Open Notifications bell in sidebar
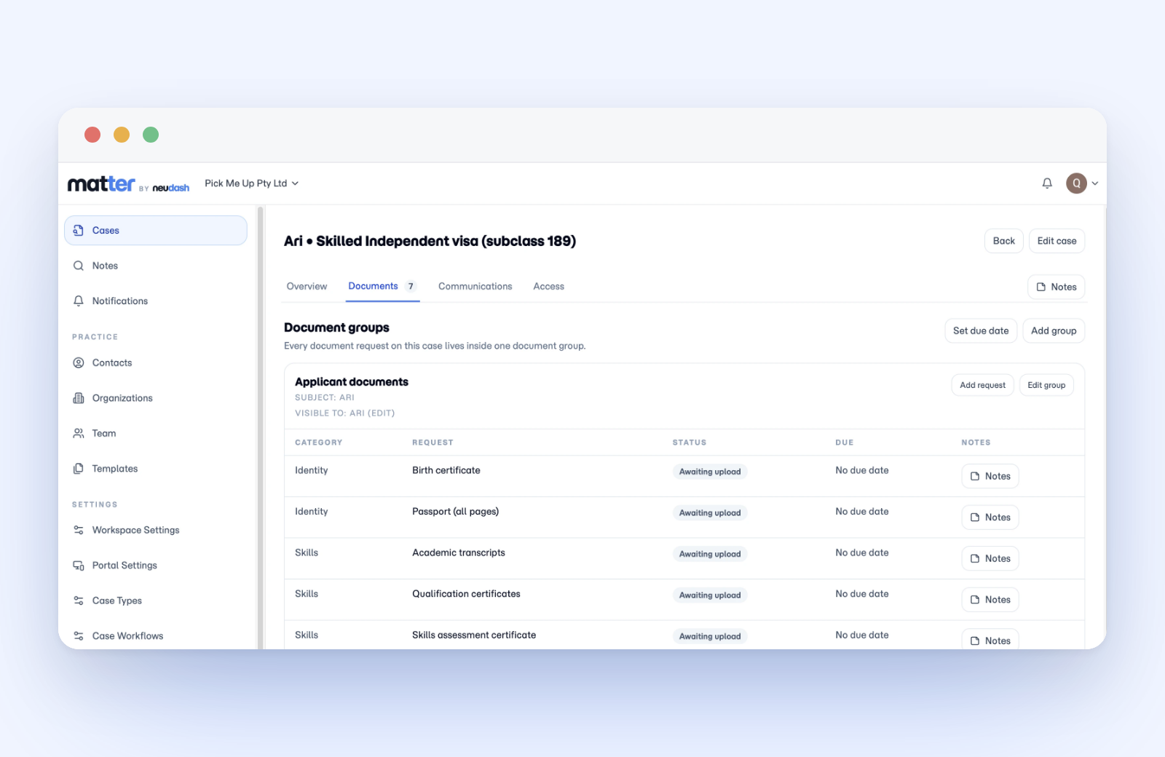The width and height of the screenshot is (1165, 757). 79,301
